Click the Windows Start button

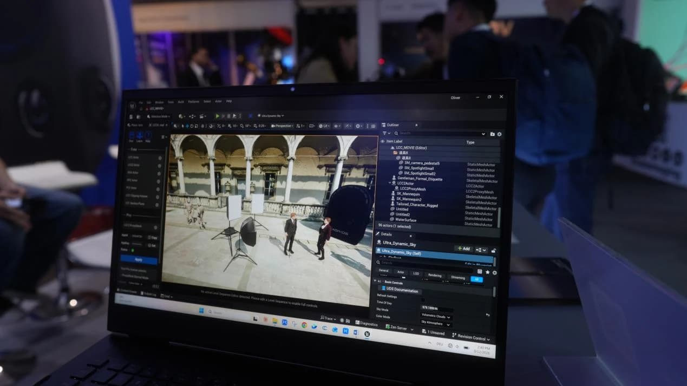click(x=201, y=310)
